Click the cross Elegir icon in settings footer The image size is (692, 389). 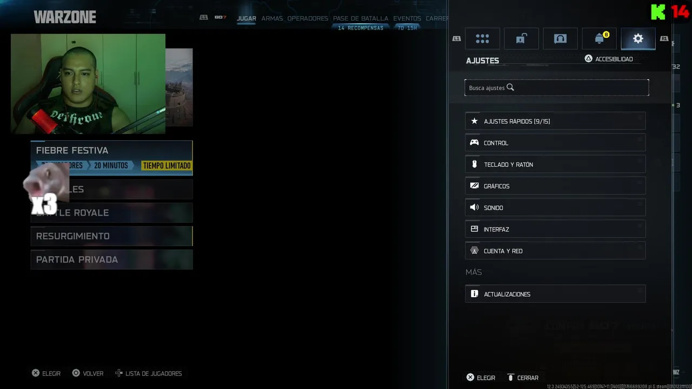pos(470,378)
